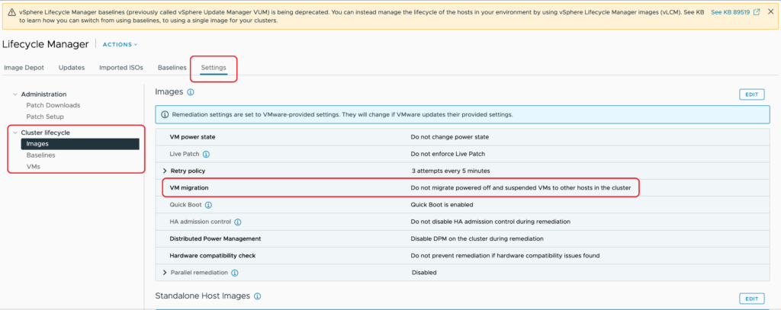Click Edit button for Images settings
781x310 pixels.
click(751, 94)
